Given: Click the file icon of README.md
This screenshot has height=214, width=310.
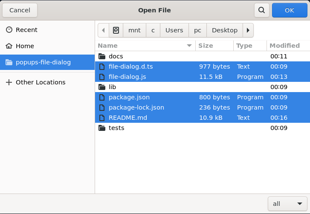Looking at the screenshot, I should [x=102, y=118].
